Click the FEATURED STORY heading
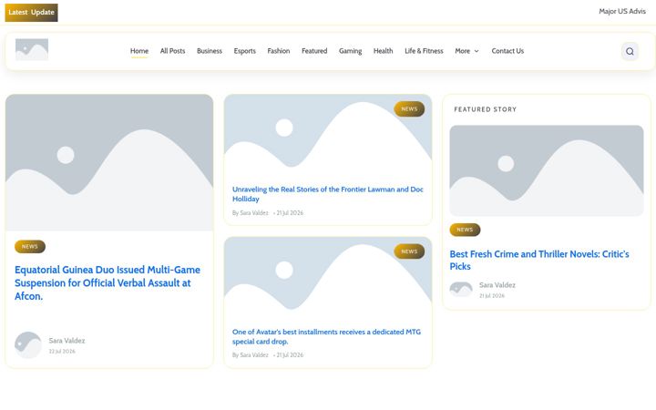 (x=486, y=109)
